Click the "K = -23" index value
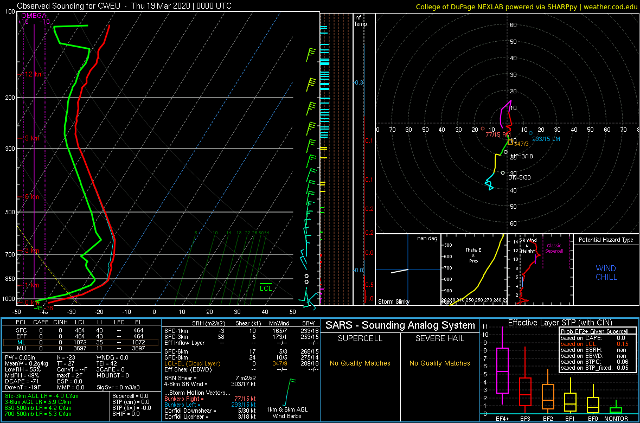Image resolution: width=640 pixels, height=423 pixels. [67, 358]
